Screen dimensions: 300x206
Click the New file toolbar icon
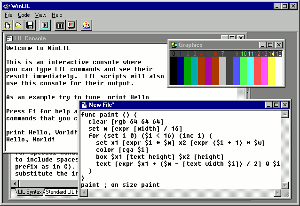(x=8, y=25)
